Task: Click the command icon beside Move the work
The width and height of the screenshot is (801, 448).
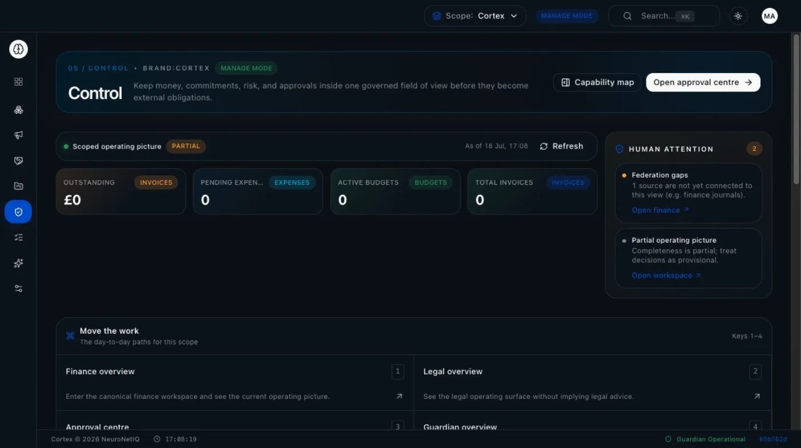Action: [70, 336]
